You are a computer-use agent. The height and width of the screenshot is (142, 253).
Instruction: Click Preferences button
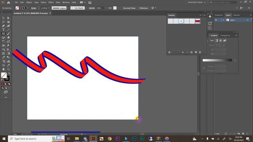click(143, 8)
